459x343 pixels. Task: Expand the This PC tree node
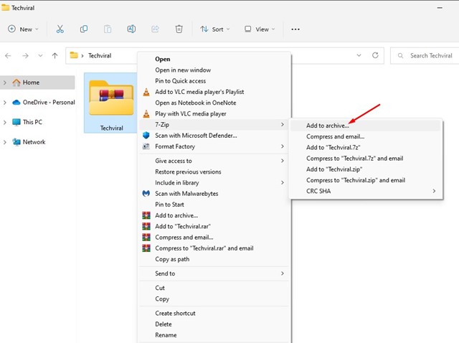coord(6,122)
